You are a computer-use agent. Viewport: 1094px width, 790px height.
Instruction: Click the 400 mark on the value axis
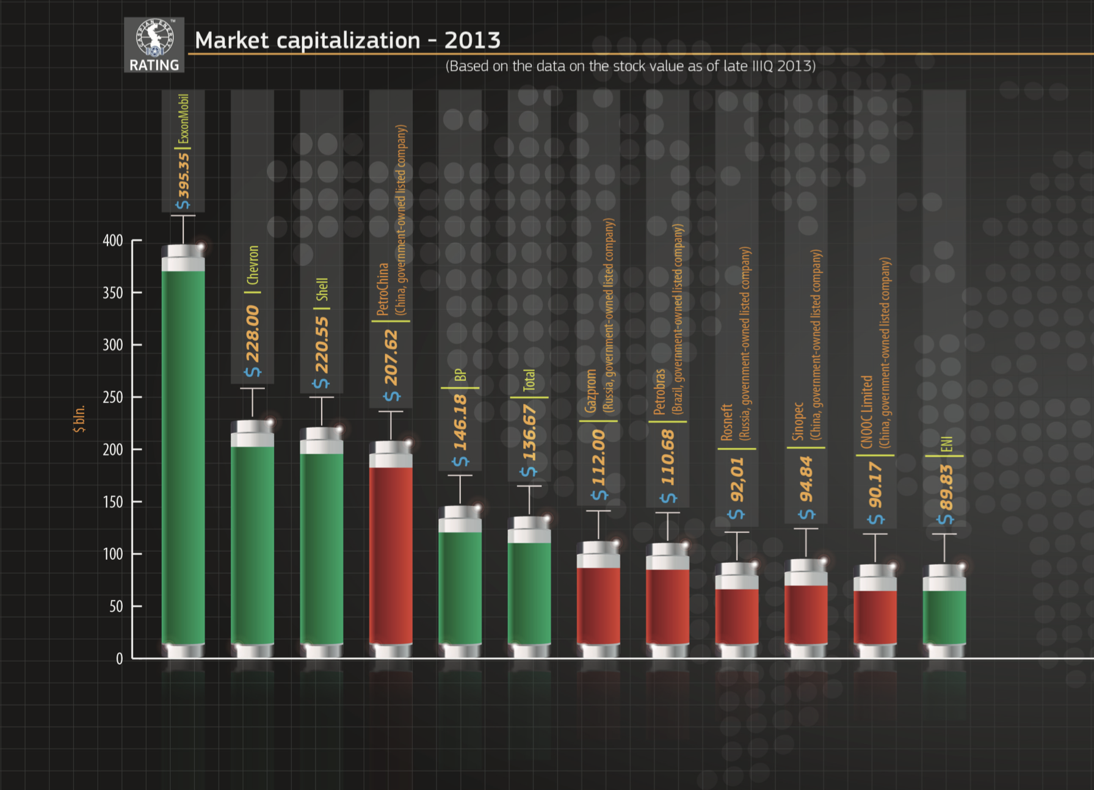(x=113, y=242)
